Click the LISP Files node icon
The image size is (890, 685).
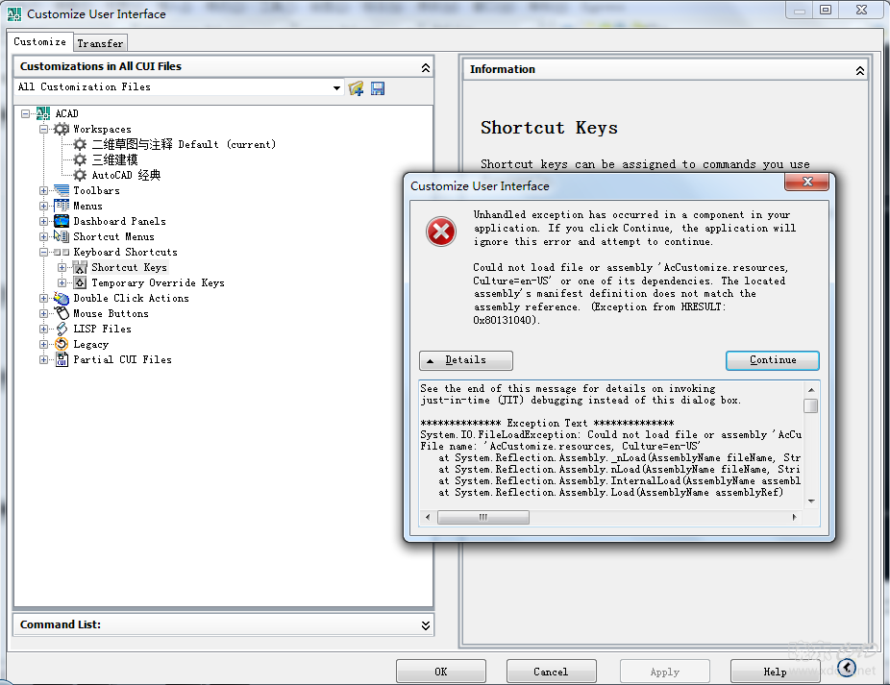[x=62, y=329]
